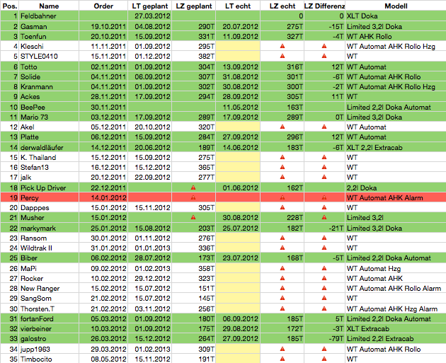Select the empty yellow LT echt cell for Timbocito
This screenshot has height=363, width=446.
[238, 359]
